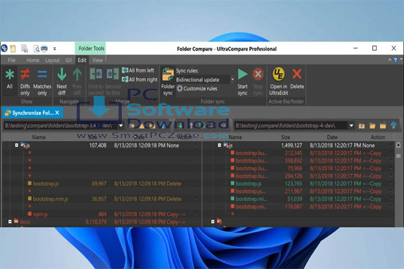Open the Bidirectional update sync rules dropdown
Viewport: 404px width, 269px height.
[x=232, y=80]
